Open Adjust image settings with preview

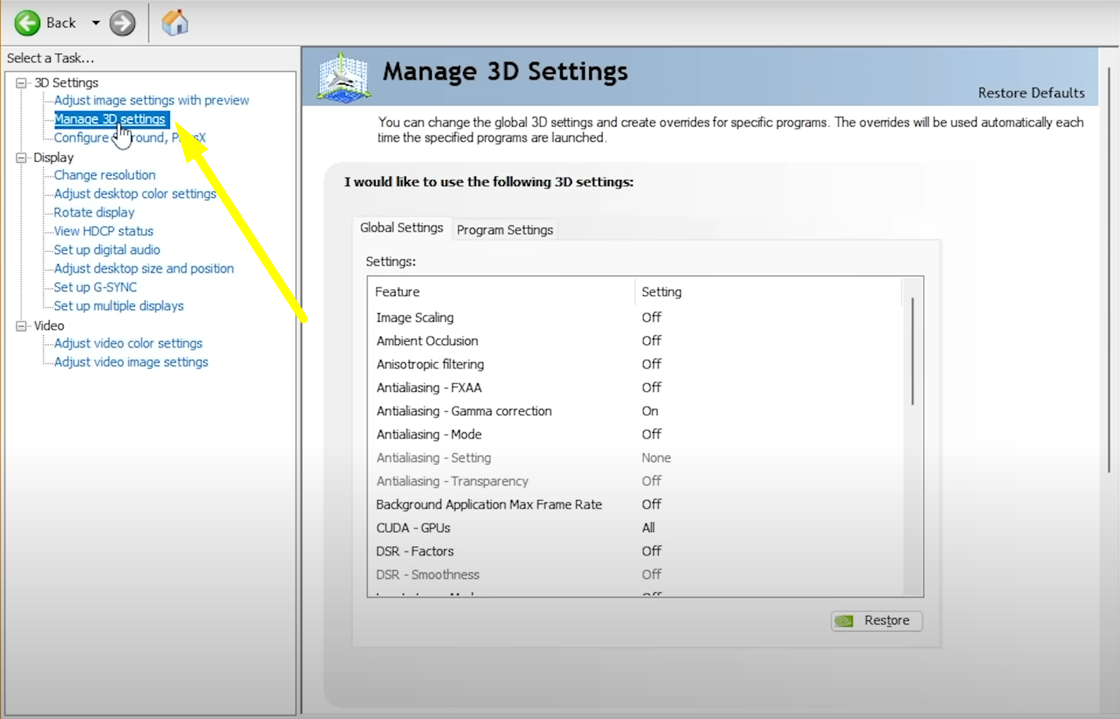click(151, 100)
